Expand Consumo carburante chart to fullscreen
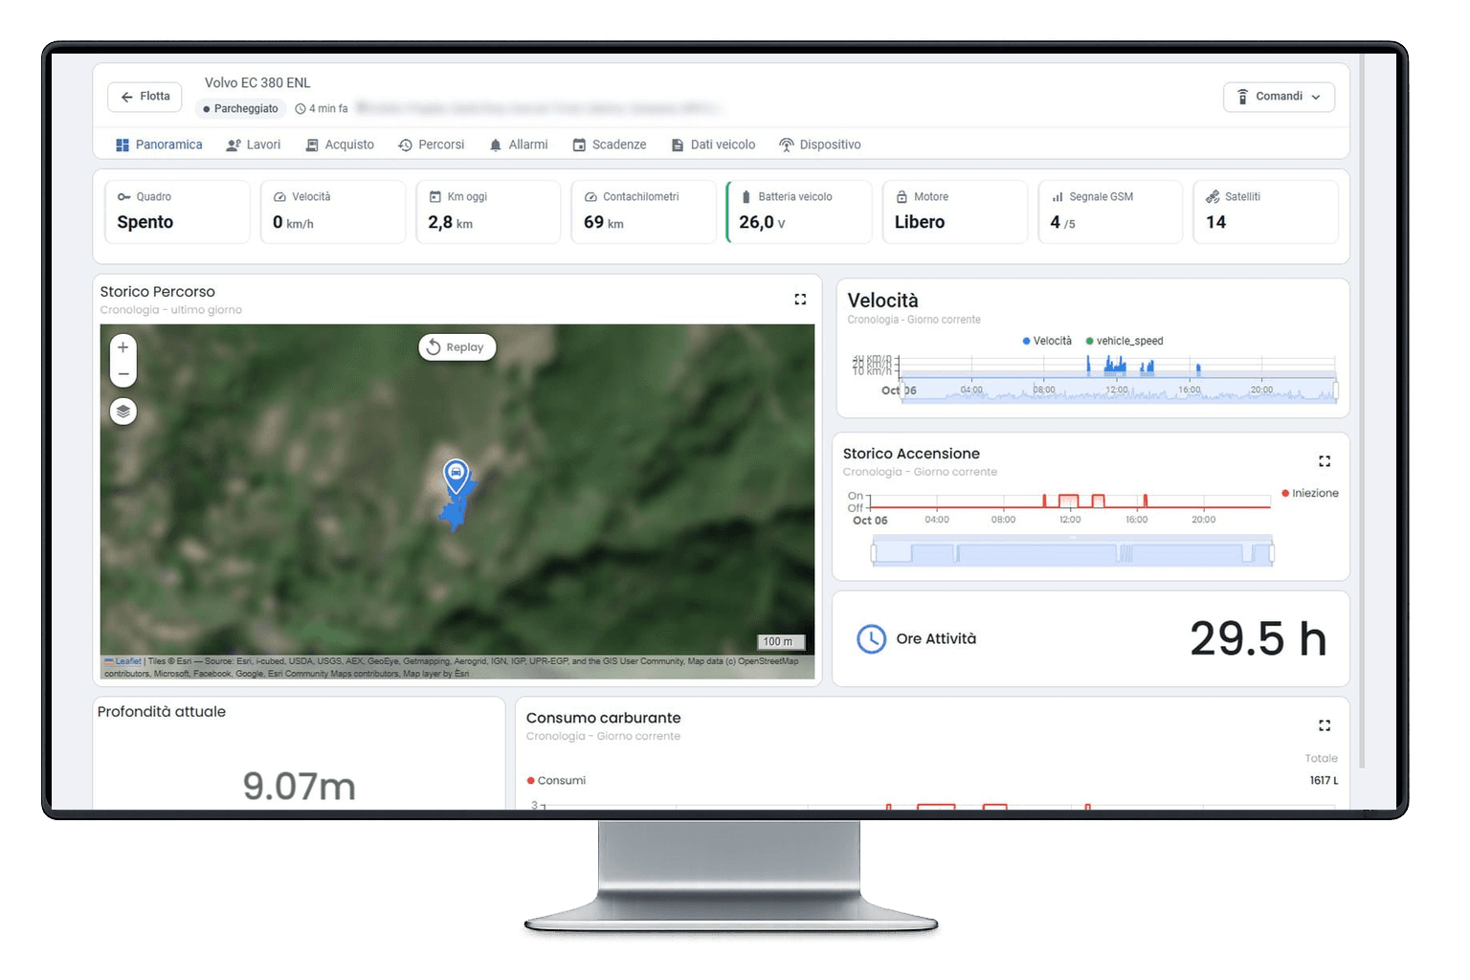This screenshot has height=980, width=1470. [1325, 725]
